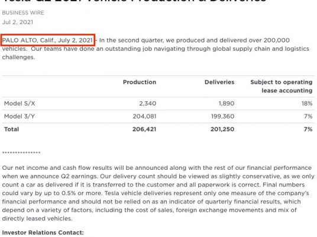
Task: Click the asterisk divider line
Action: (x=21, y=153)
